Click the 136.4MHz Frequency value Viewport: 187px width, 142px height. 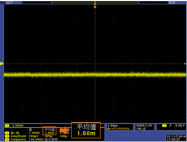click(x=36, y=139)
